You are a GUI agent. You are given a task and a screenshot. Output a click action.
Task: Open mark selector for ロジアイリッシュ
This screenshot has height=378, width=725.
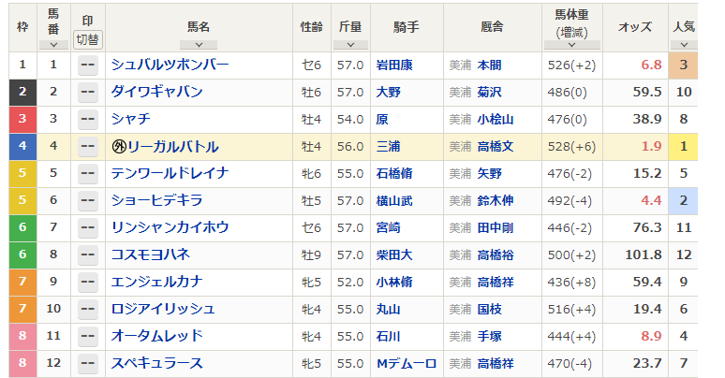(87, 309)
